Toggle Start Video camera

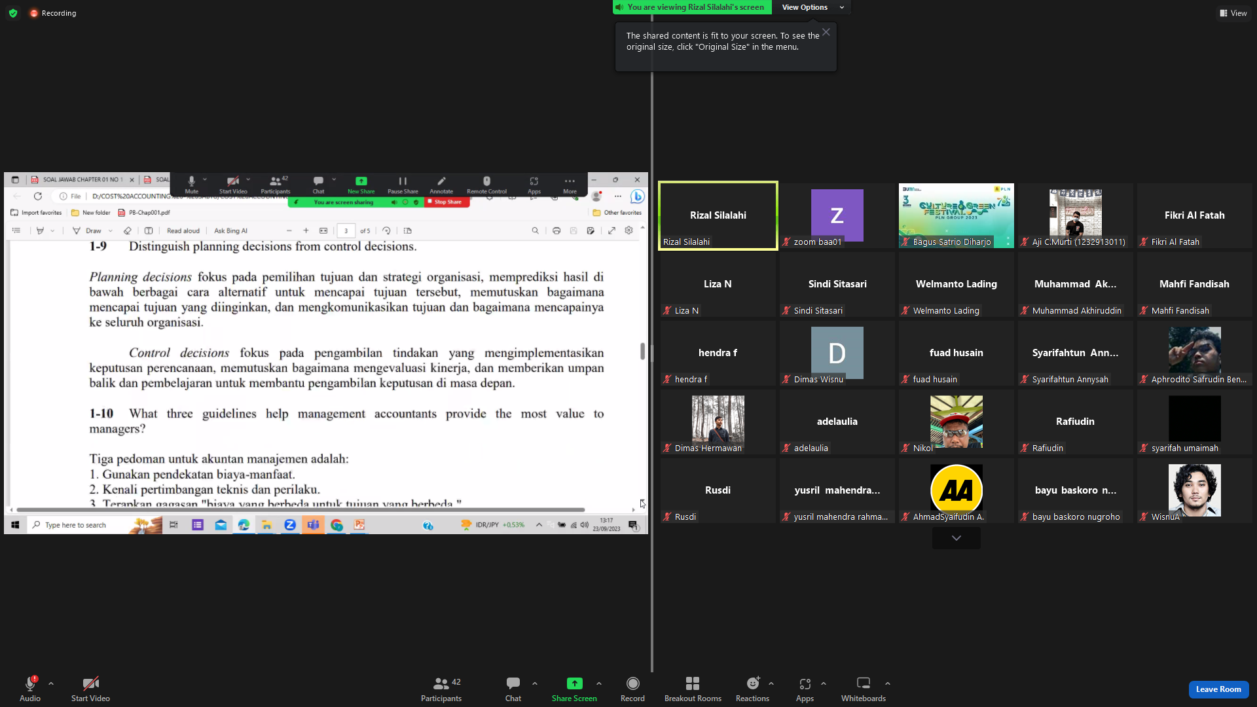click(x=90, y=689)
